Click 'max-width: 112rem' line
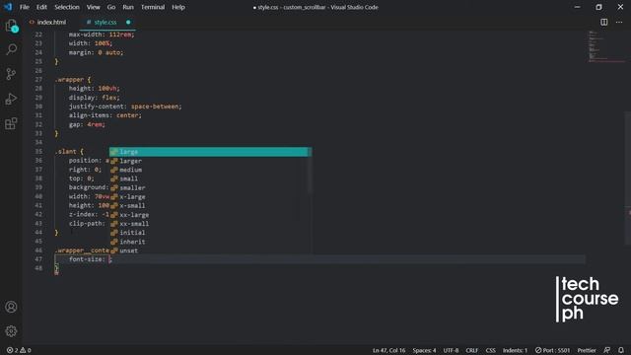The image size is (631, 355). click(102, 35)
